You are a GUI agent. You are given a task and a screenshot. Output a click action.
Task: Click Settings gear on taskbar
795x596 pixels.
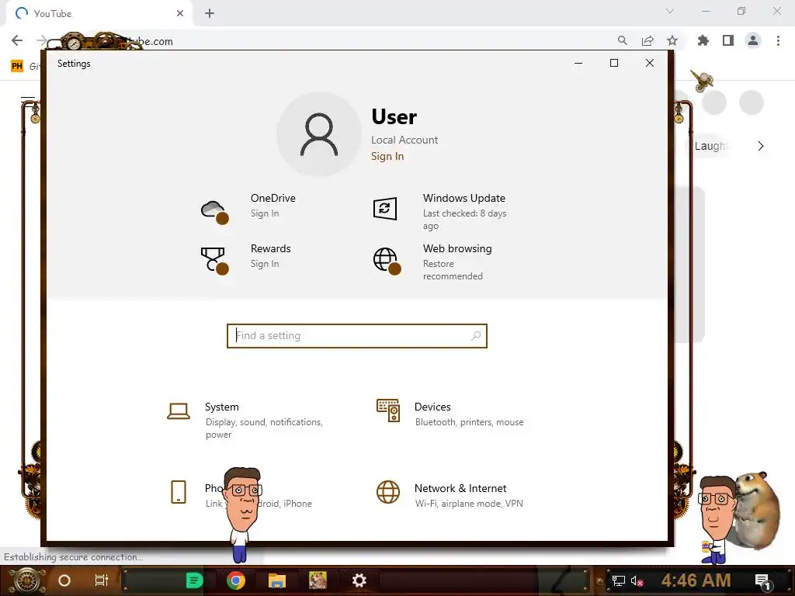(359, 580)
